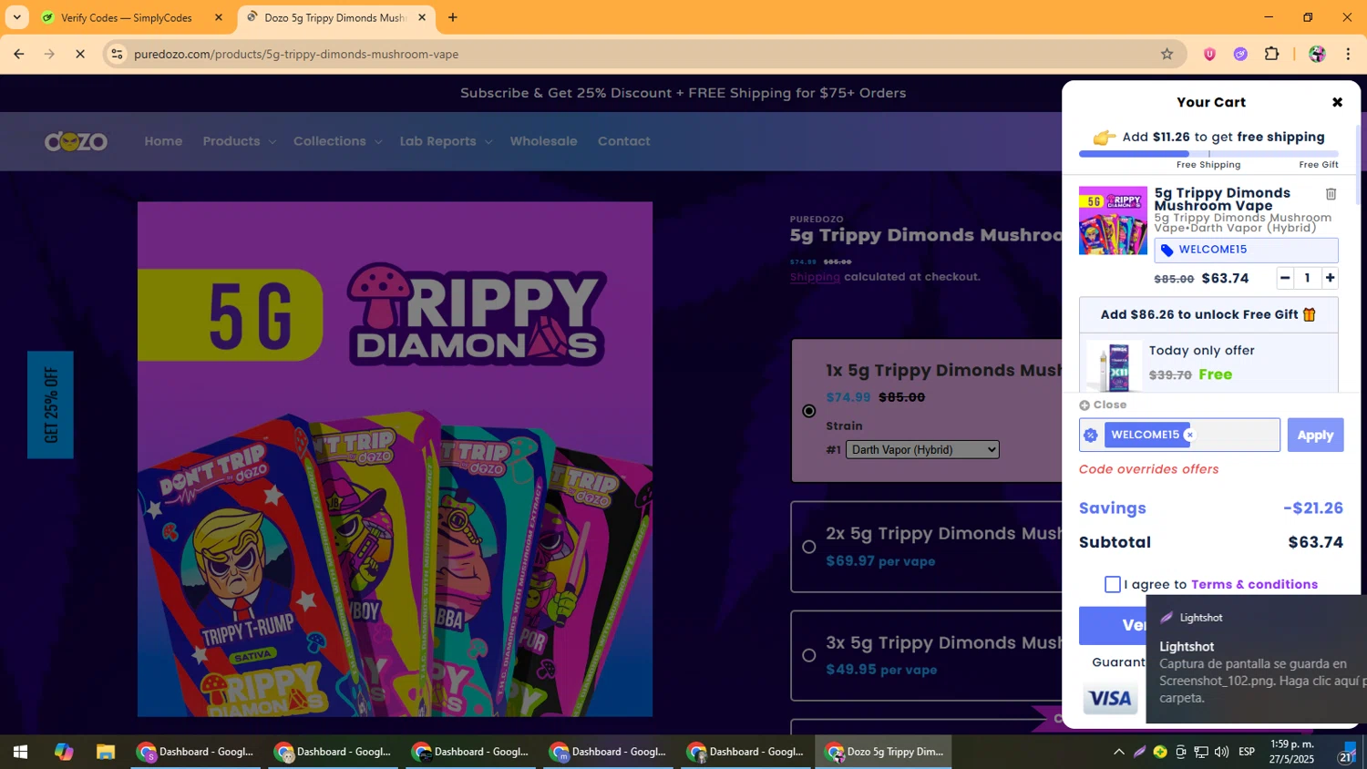Switch to Verify Codes — SimplyCodes tab

128,17
